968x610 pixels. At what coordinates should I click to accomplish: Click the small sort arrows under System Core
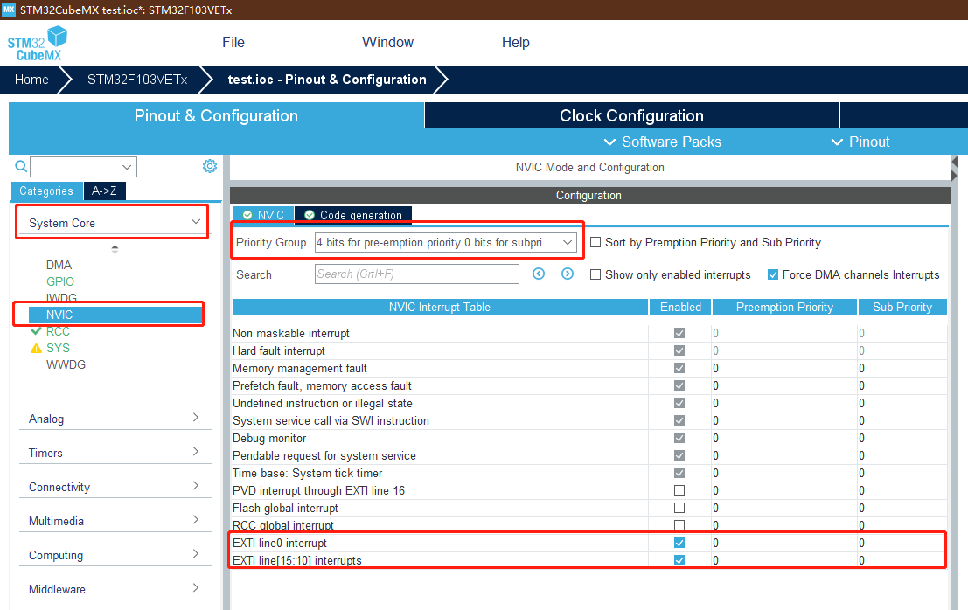115,249
